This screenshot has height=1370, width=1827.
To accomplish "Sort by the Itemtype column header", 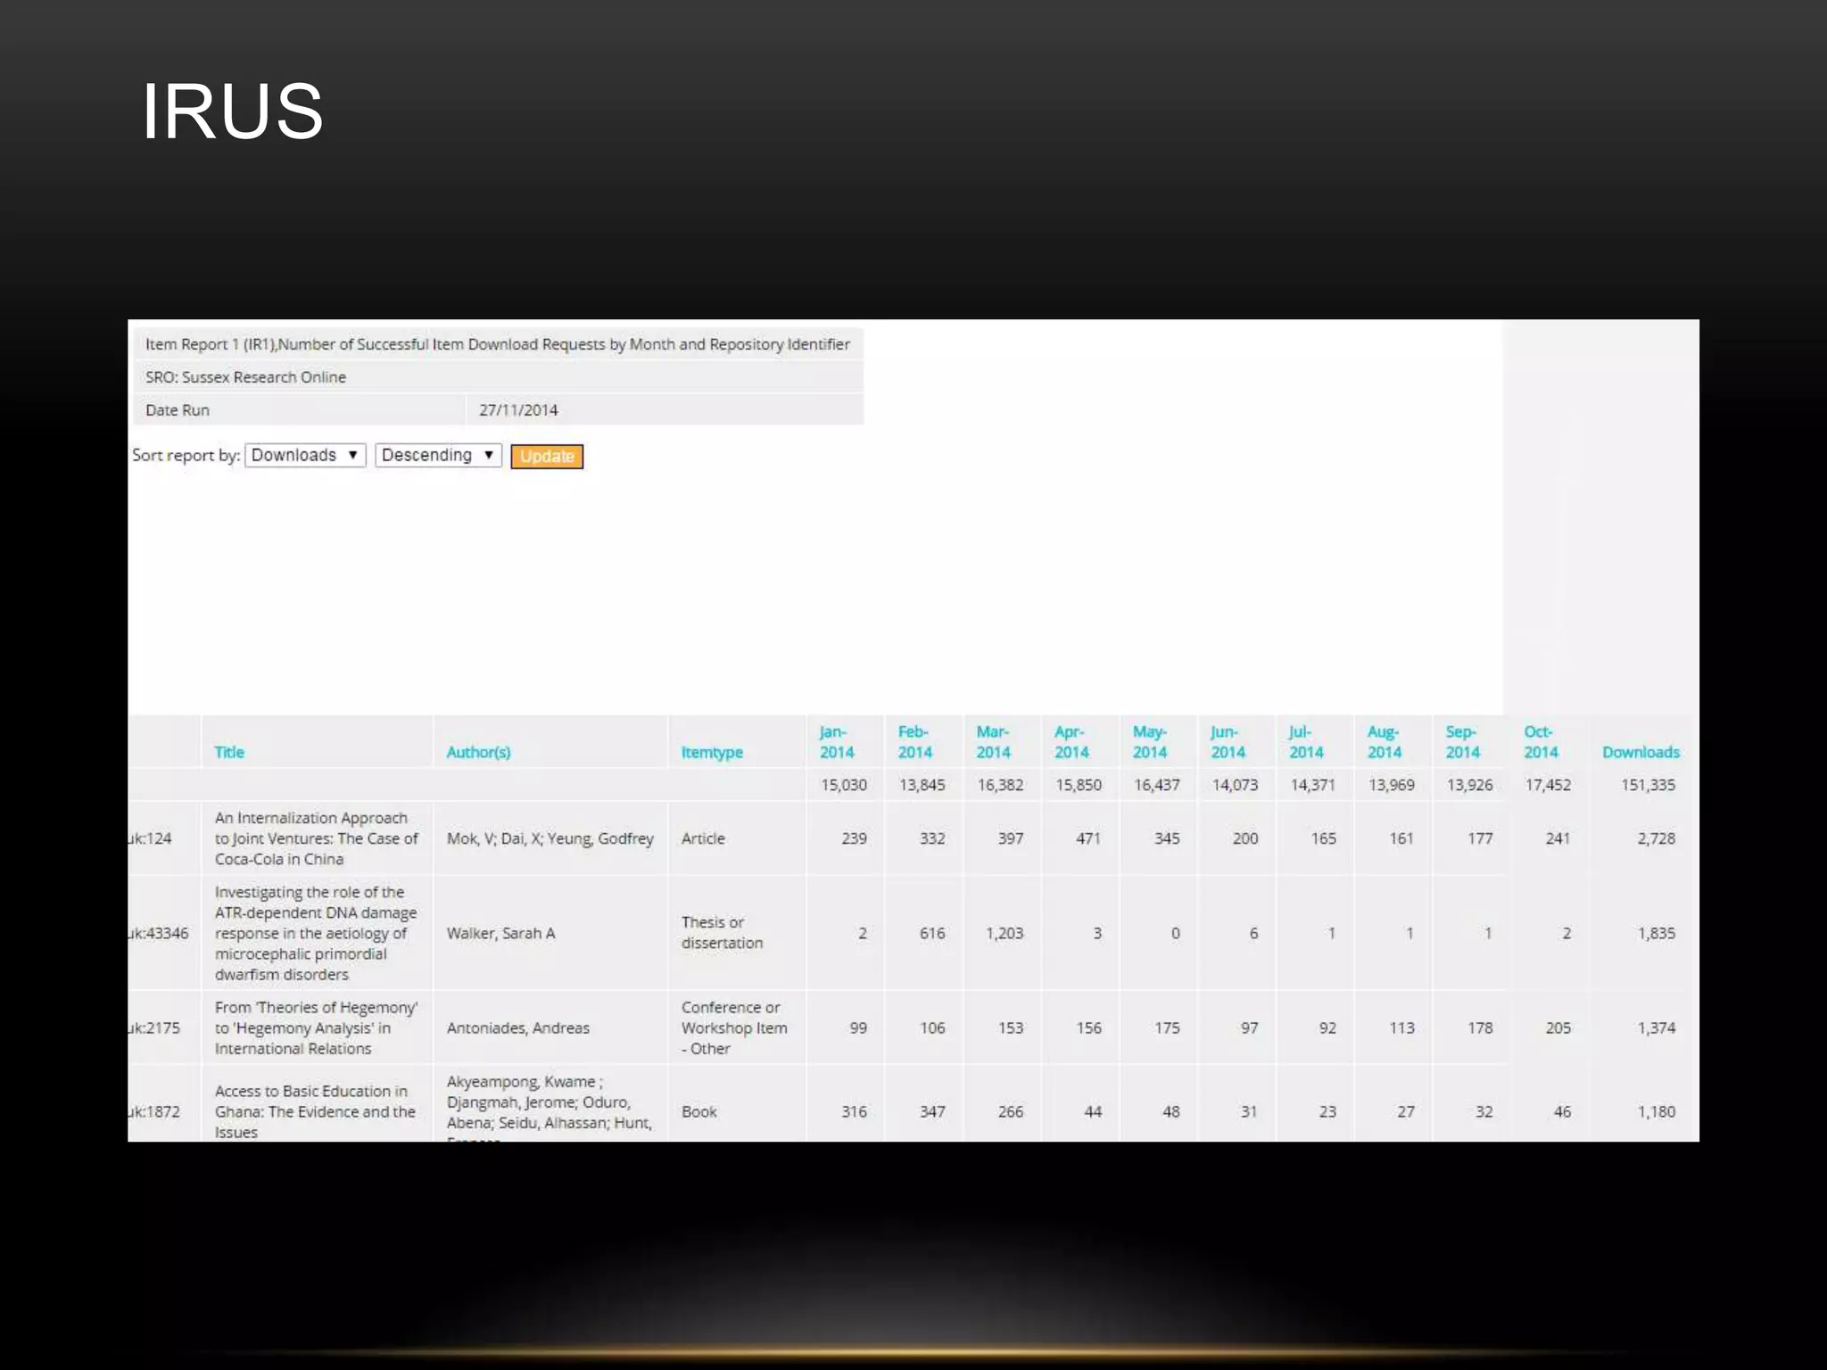I will coord(712,752).
